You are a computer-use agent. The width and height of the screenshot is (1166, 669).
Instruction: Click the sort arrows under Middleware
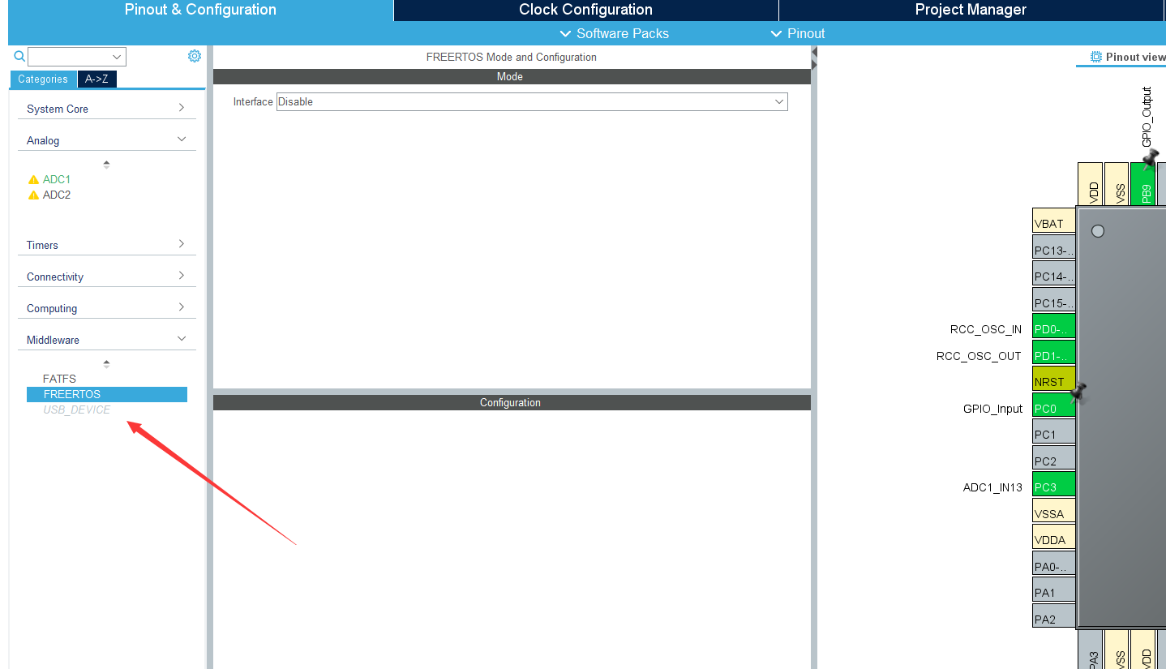[106, 364]
